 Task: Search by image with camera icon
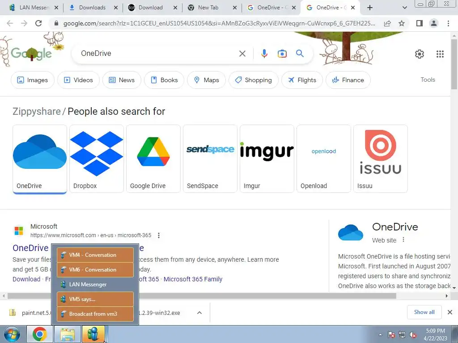pyautogui.click(x=282, y=54)
